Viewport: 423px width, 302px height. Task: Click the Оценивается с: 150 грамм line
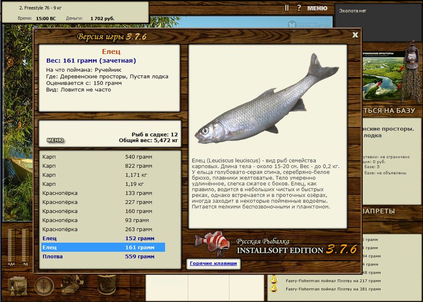coord(84,83)
